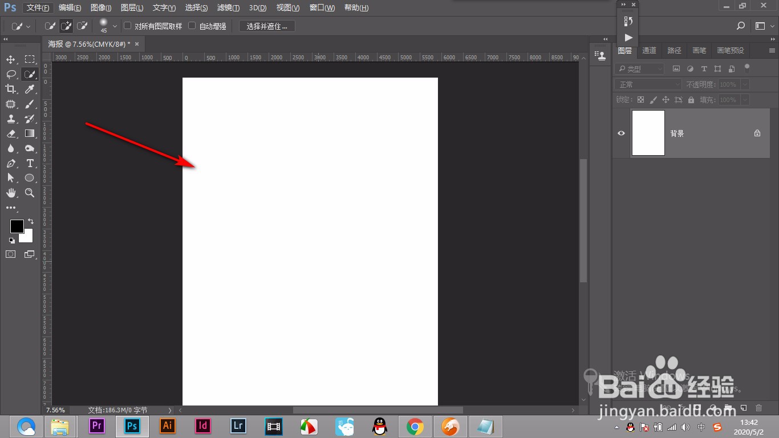The width and height of the screenshot is (779, 438).
Task: Switch to the 路径 tab
Action: pos(674,51)
